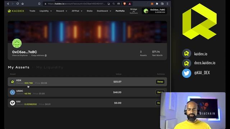Open the Trade page
The height and width of the screenshot is (129, 230).
click(x=32, y=11)
